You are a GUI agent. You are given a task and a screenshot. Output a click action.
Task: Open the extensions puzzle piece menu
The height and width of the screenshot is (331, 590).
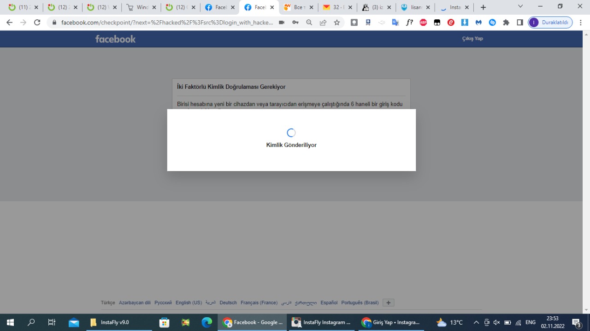click(x=506, y=22)
